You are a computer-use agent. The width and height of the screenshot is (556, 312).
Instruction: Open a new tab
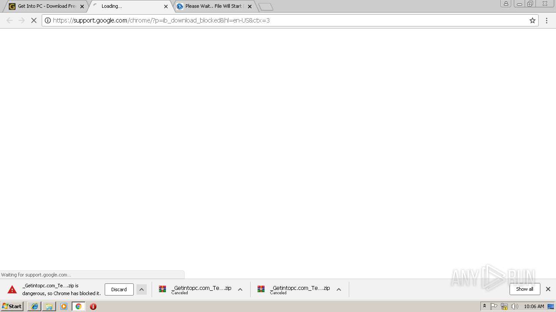click(265, 6)
